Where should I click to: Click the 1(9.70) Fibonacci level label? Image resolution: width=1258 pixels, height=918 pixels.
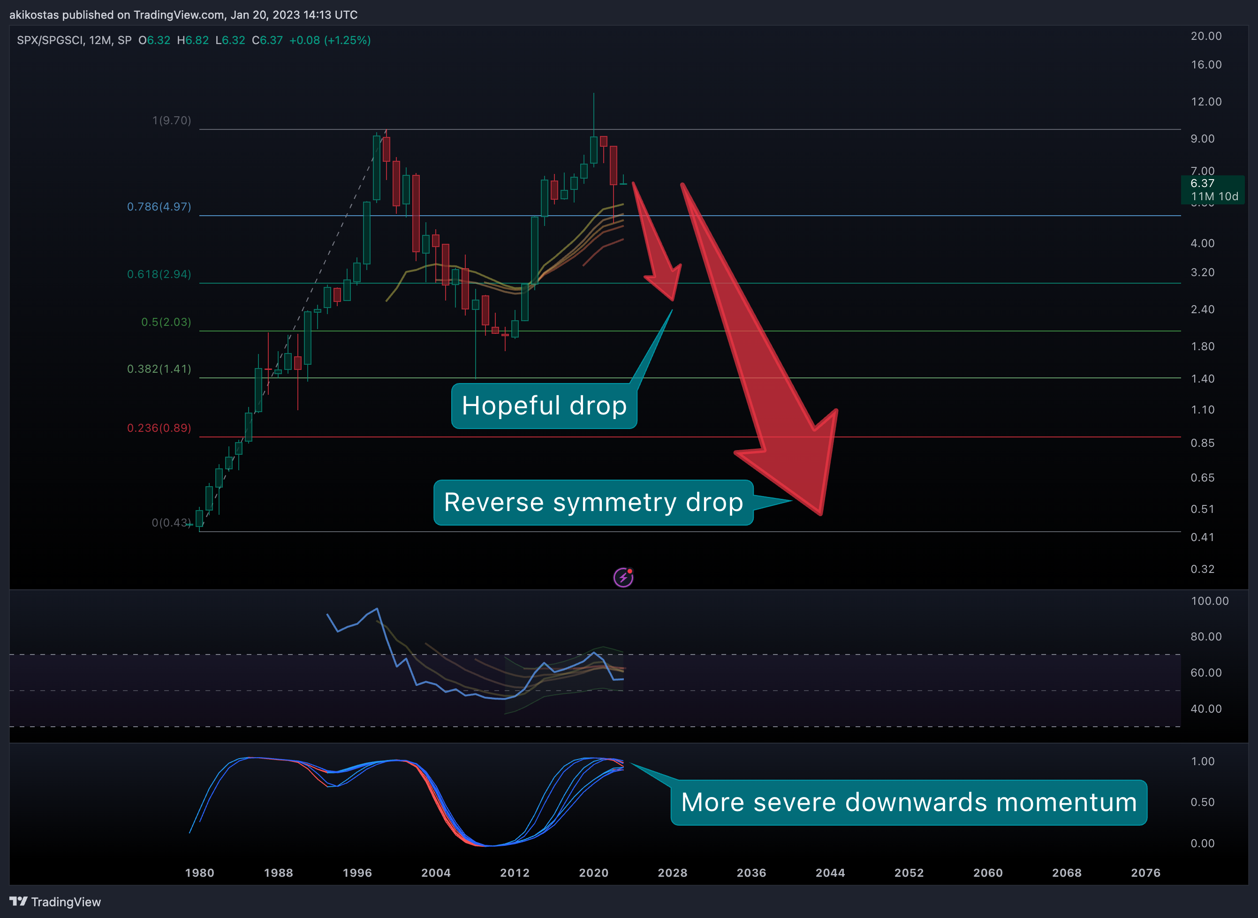pyautogui.click(x=172, y=120)
